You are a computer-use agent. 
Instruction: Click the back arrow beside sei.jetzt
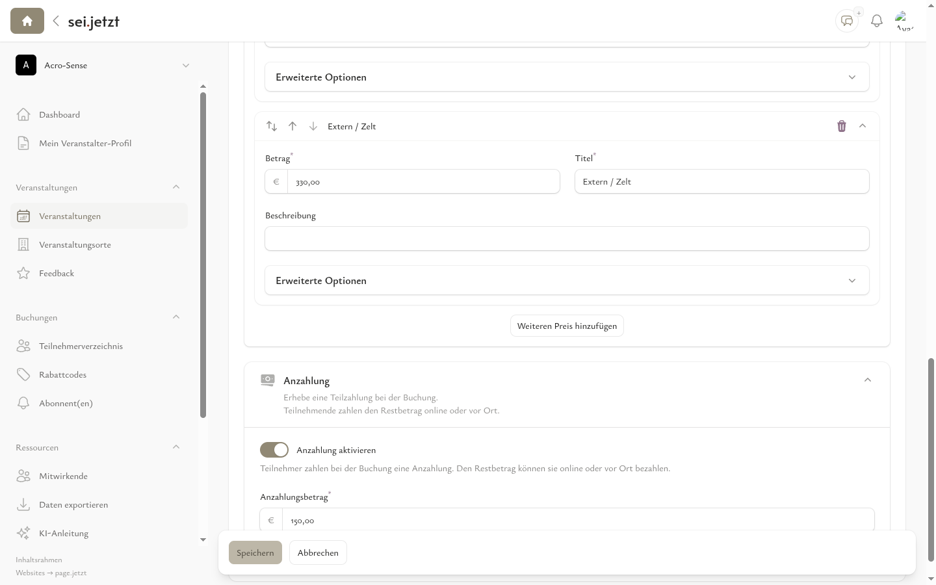pyautogui.click(x=56, y=21)
